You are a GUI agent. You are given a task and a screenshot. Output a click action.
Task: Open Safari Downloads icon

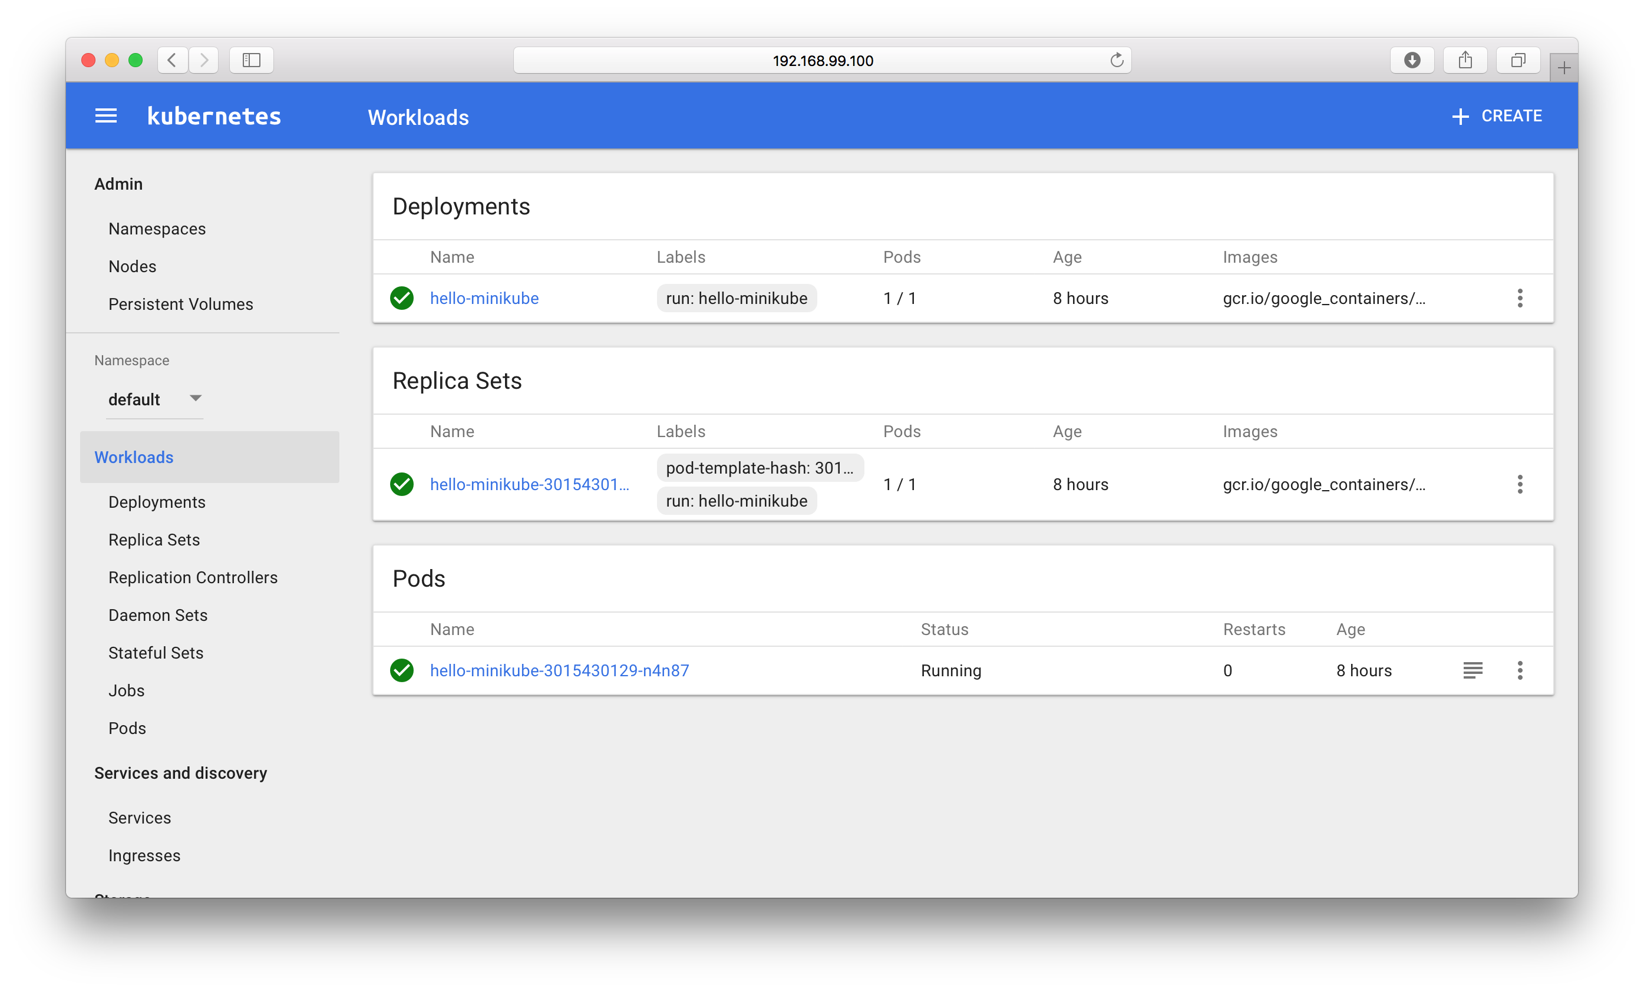tap(1412, 60)
